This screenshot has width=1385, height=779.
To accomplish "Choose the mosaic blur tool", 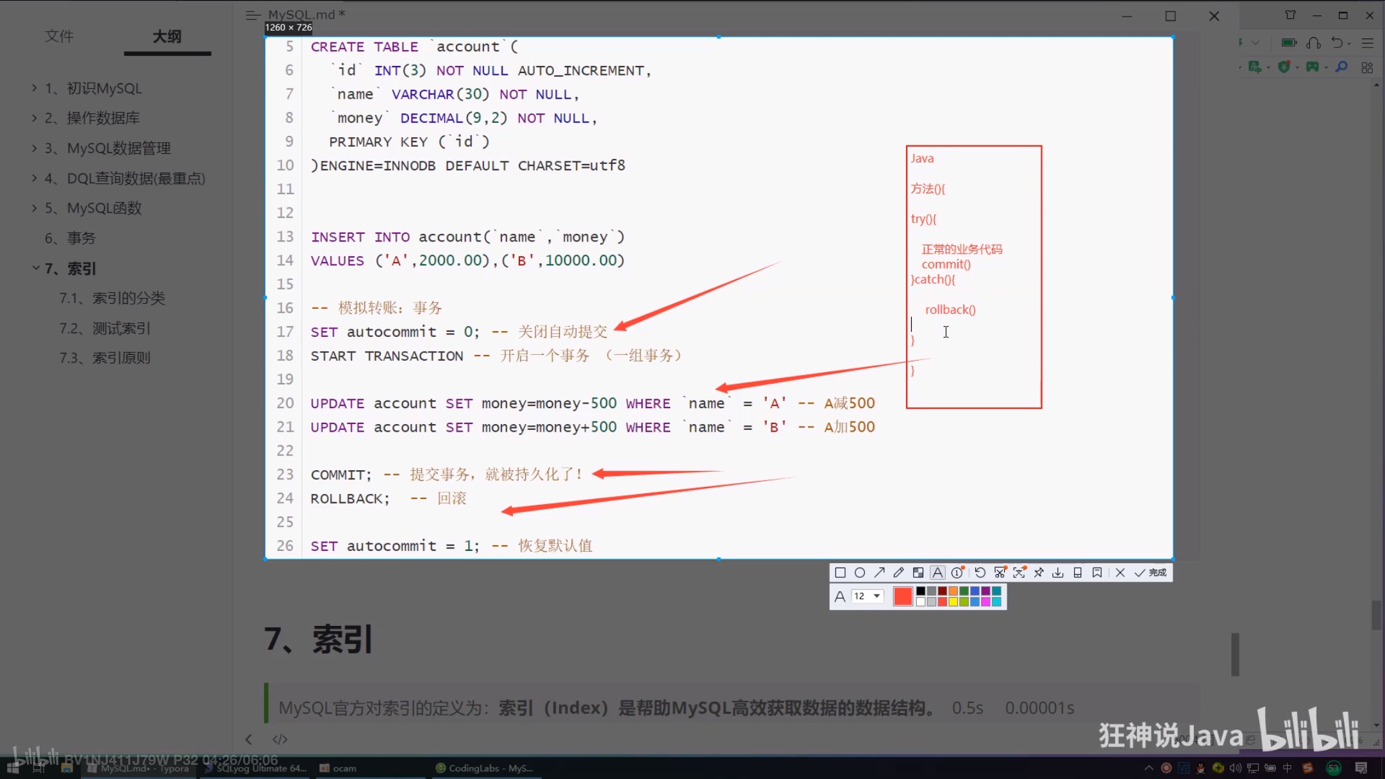I will point(918,573).
